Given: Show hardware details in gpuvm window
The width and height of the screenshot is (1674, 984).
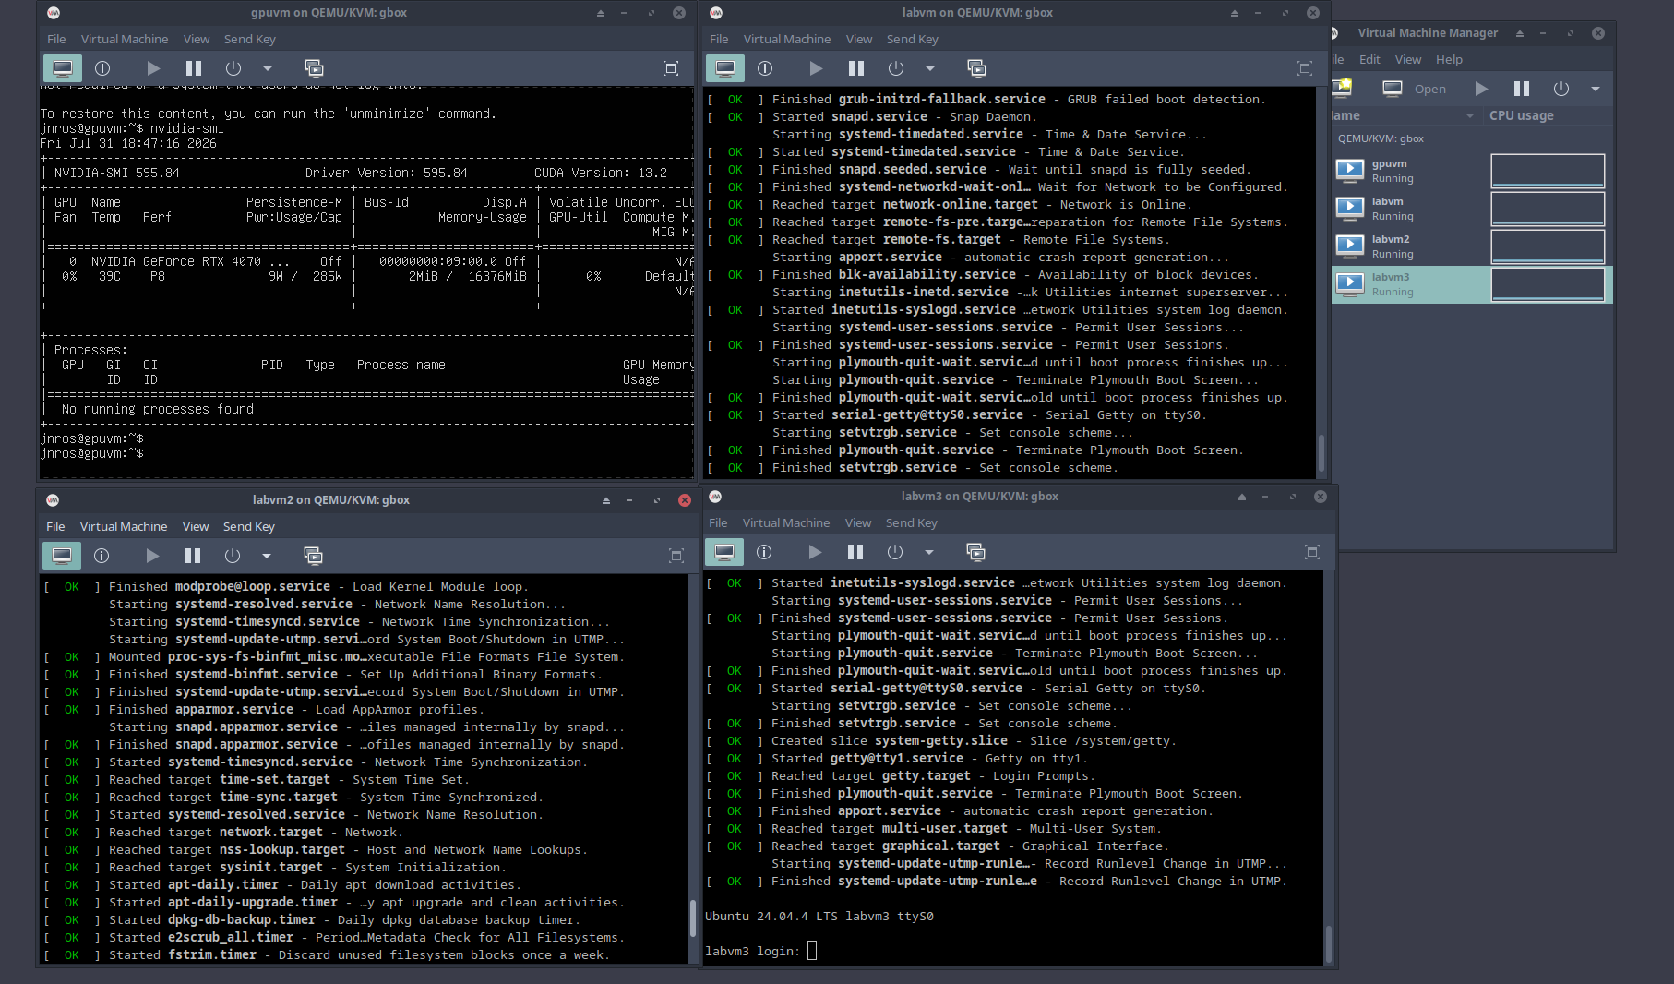Looking at the screenshot, I should pyautogui.click(x=102, y=68).
